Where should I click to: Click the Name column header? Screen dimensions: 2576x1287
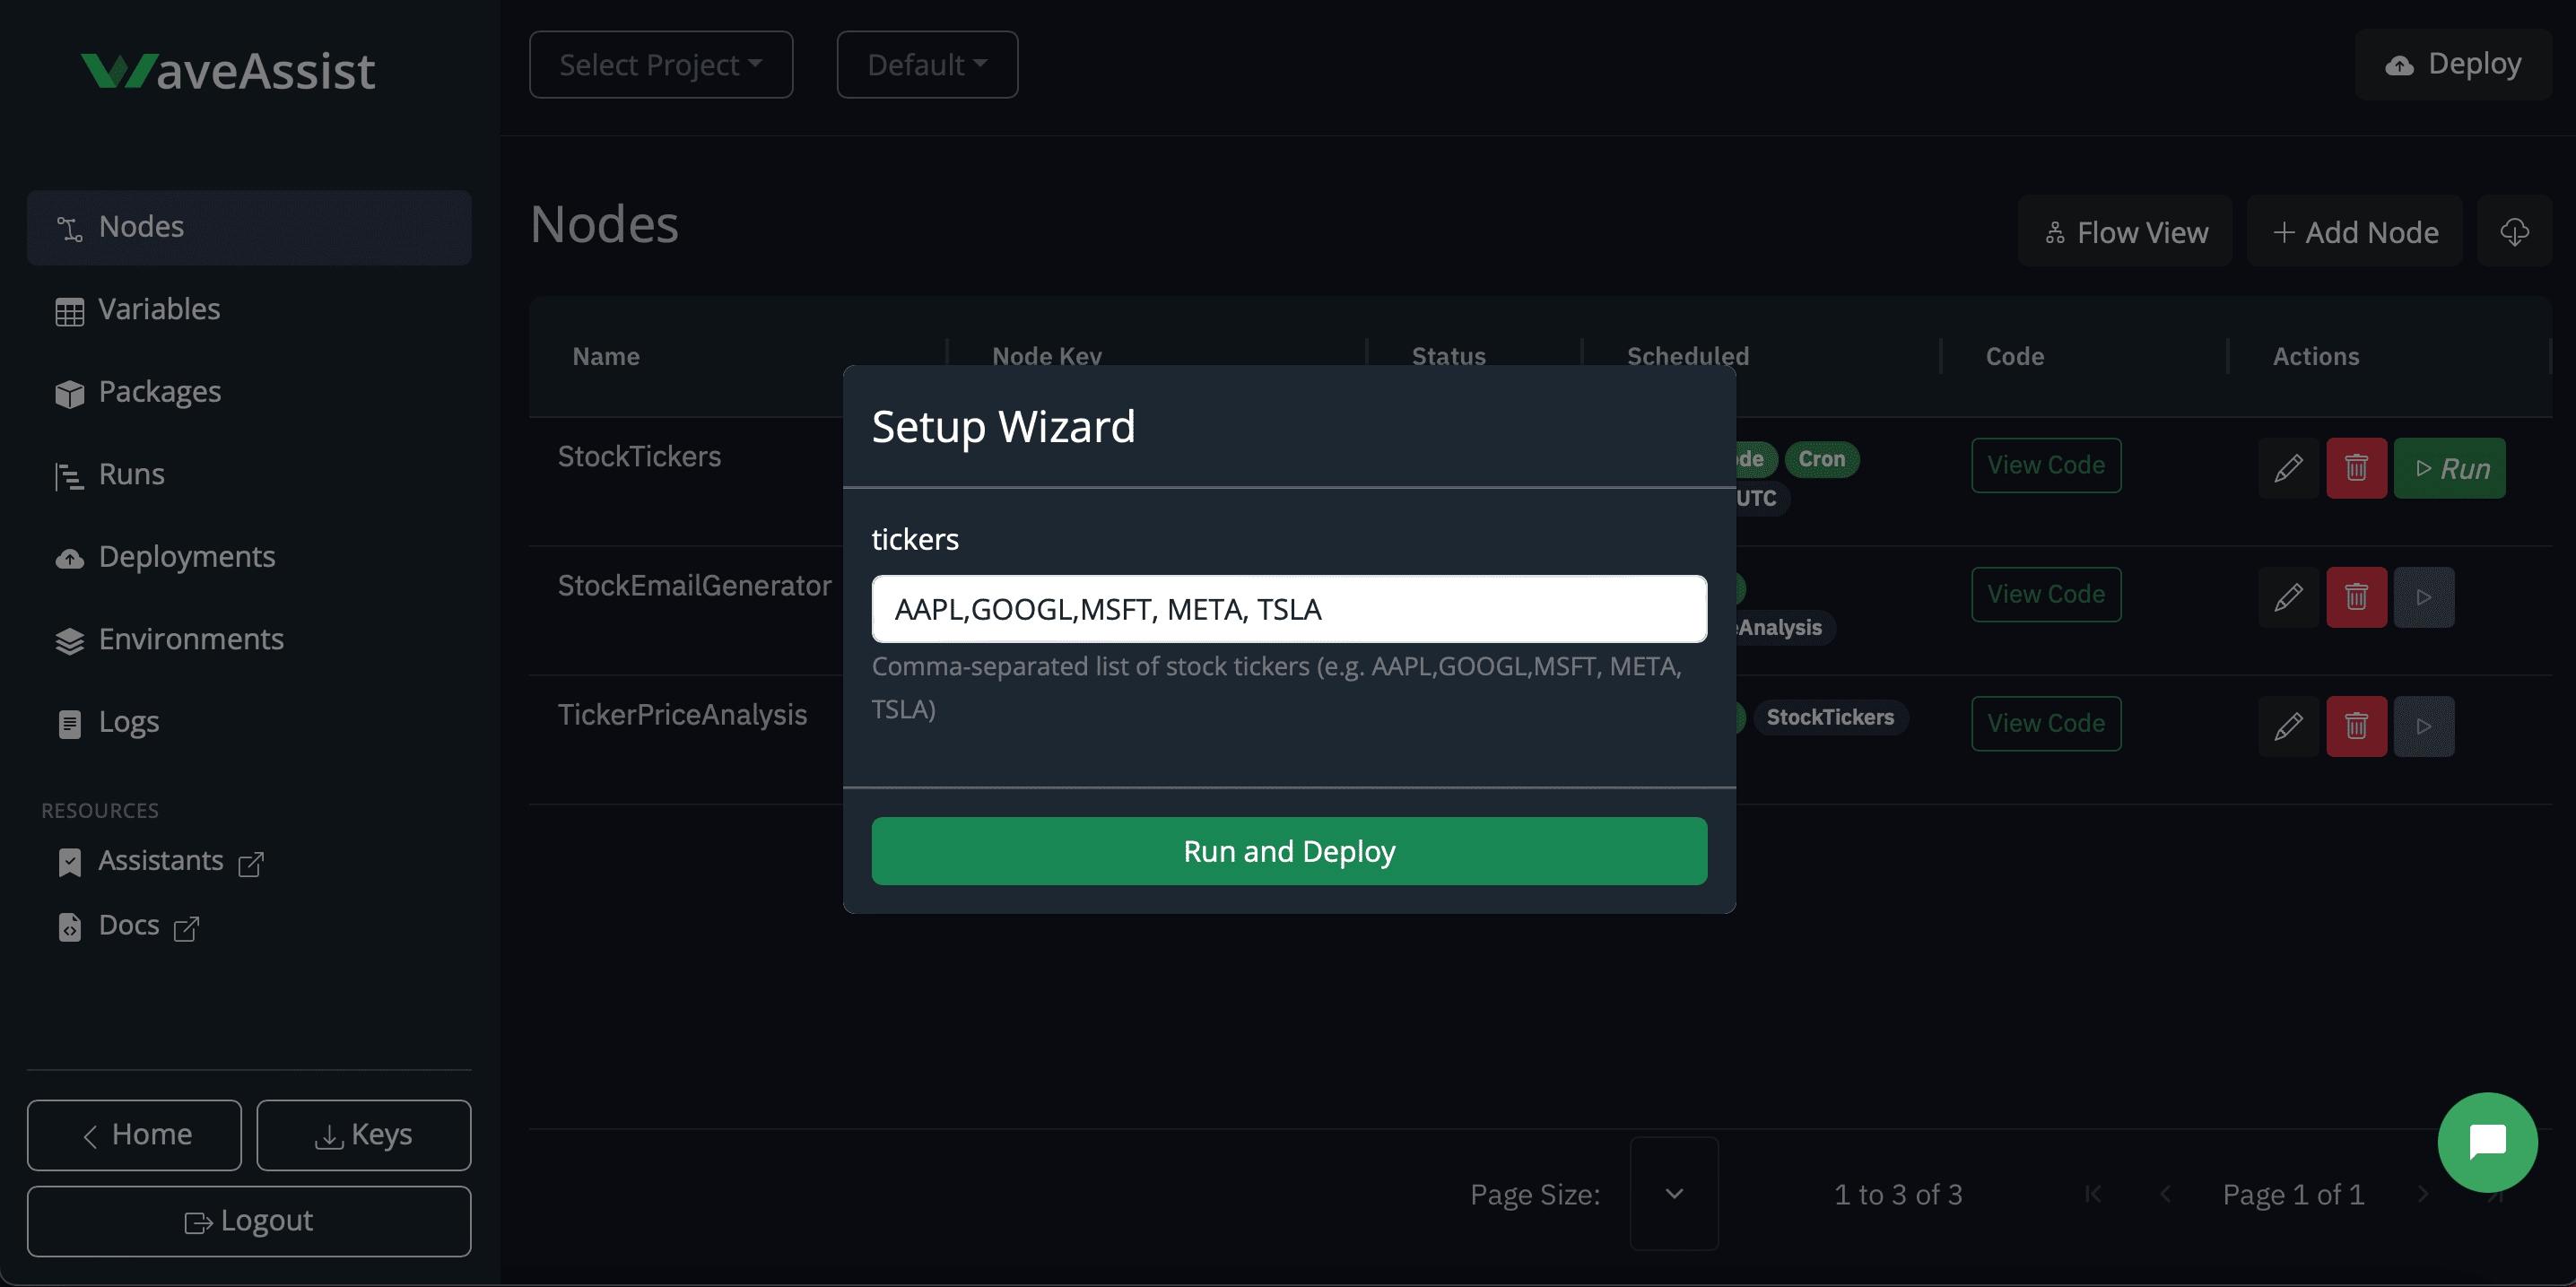pos(606,357)
